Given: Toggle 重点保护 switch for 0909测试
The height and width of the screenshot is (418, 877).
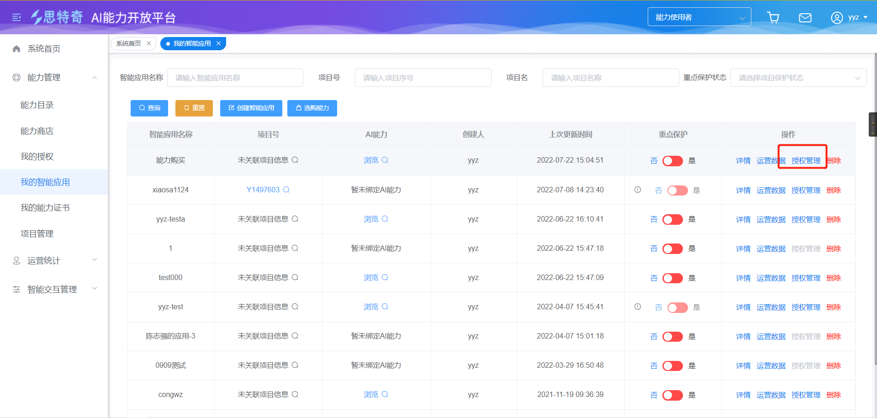Looking at the screenshot, I should pyautogui.click(x=672, y=366).
